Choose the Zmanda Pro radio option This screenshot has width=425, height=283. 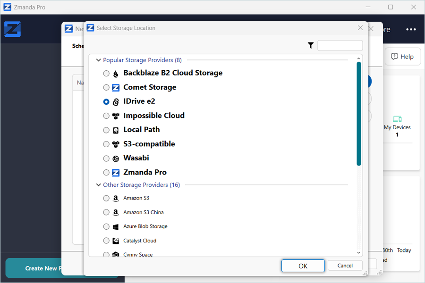coord(106,173)
